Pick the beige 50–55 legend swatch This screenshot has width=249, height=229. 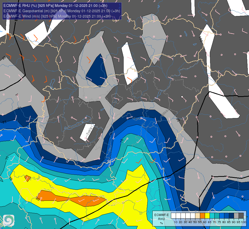coord(198,216)
